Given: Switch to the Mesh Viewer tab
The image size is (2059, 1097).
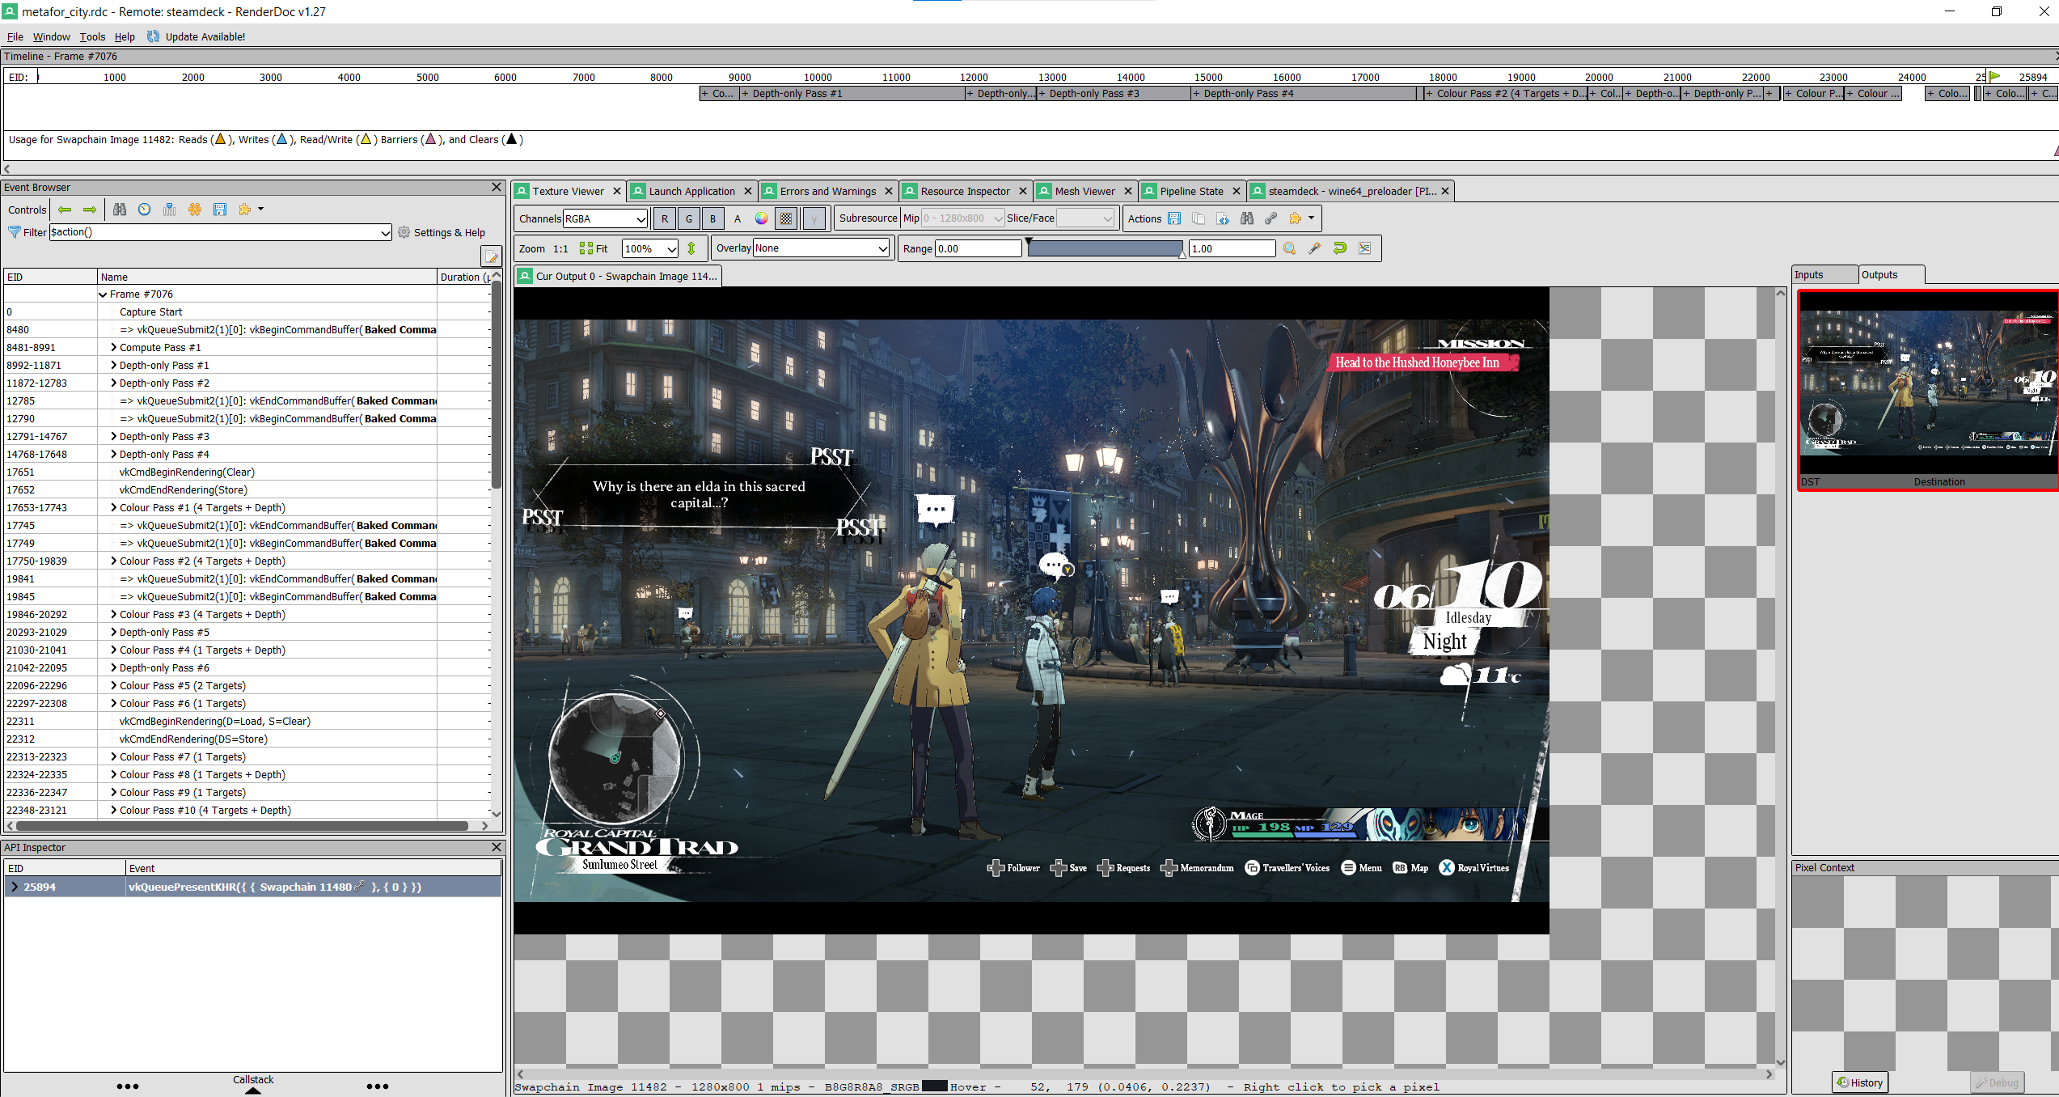Looking at the screenshot, I should 1084,191.
